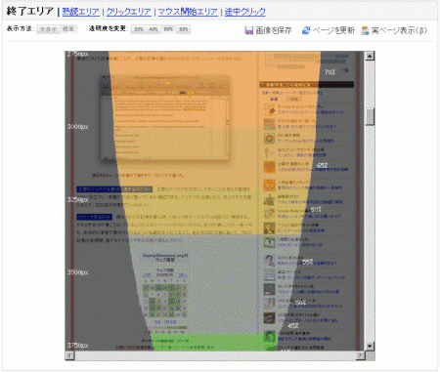
Task: Select the 全表示 display mode toggle
Action: tap(49, 29)
